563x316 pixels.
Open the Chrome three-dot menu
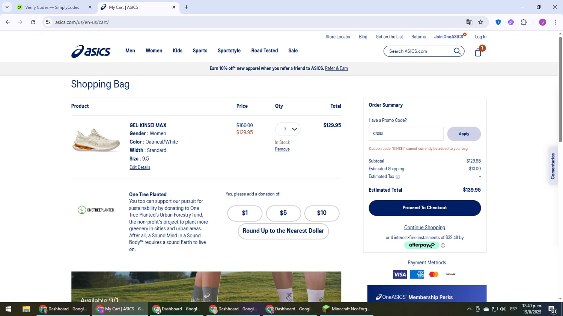coord(555,22)
